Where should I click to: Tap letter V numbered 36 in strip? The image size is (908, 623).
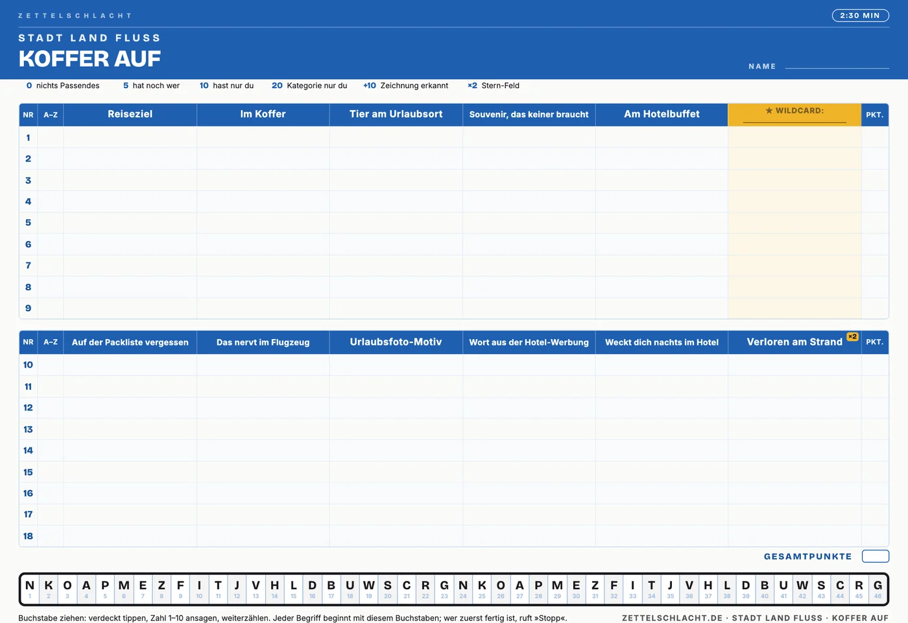(x=689, y=589)
